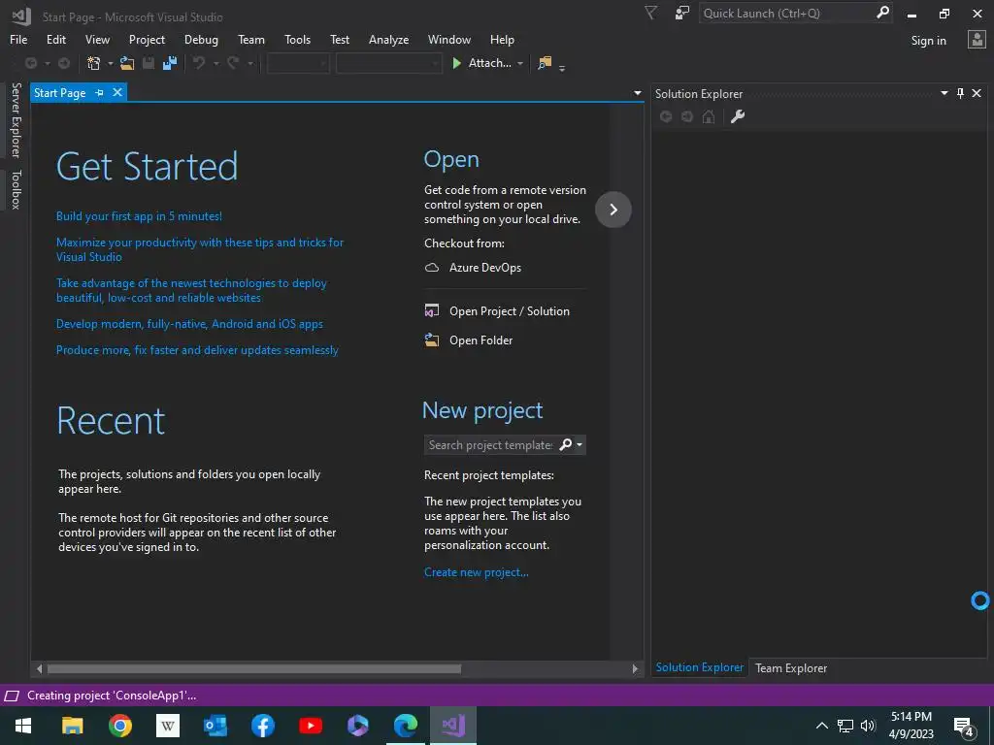Viewport: 994px width, 745px height.
Task: Toggle Auto Hide pin on Solution Explorer
Action: (x=960, y=93)
